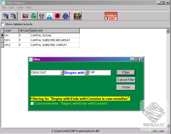This screenshot has width=171, height=134.
Task: Open the Help menu
Action: coord(29,8)
